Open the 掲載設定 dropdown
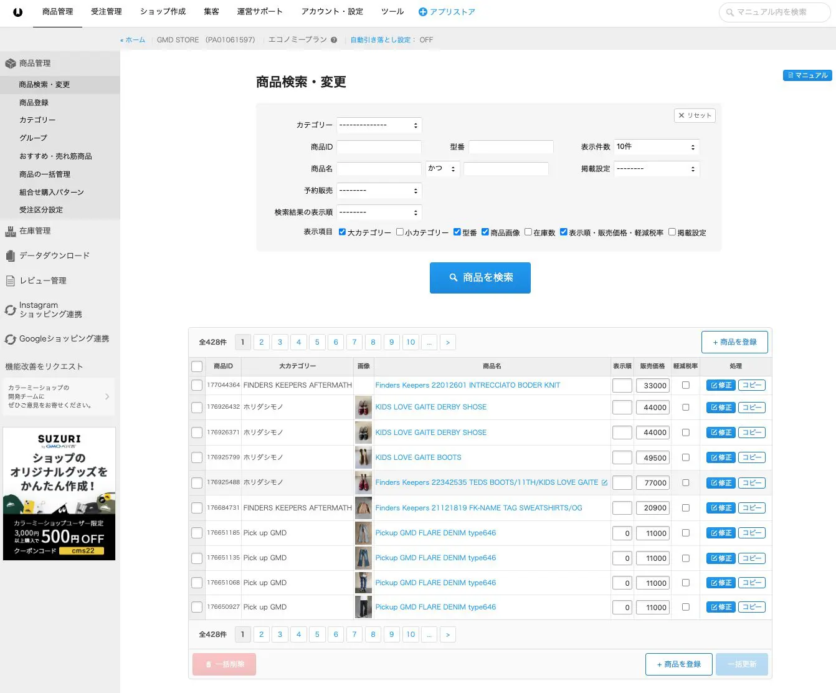The image size is (836, 693). tap(657, 169)
